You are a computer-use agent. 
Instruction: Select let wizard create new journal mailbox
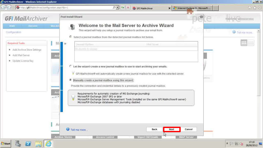pyautogui.click(x=70, y=66)
